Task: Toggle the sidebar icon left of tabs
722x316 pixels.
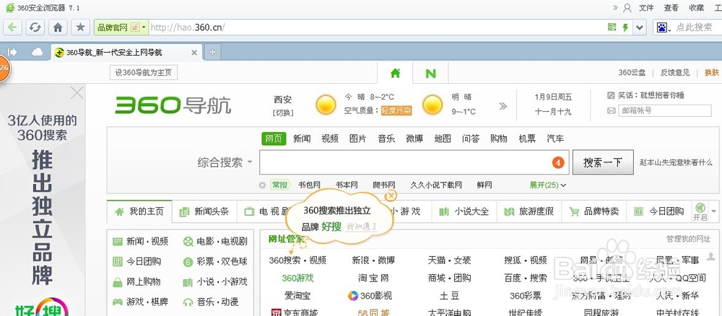Action: [x=12, y=53]
